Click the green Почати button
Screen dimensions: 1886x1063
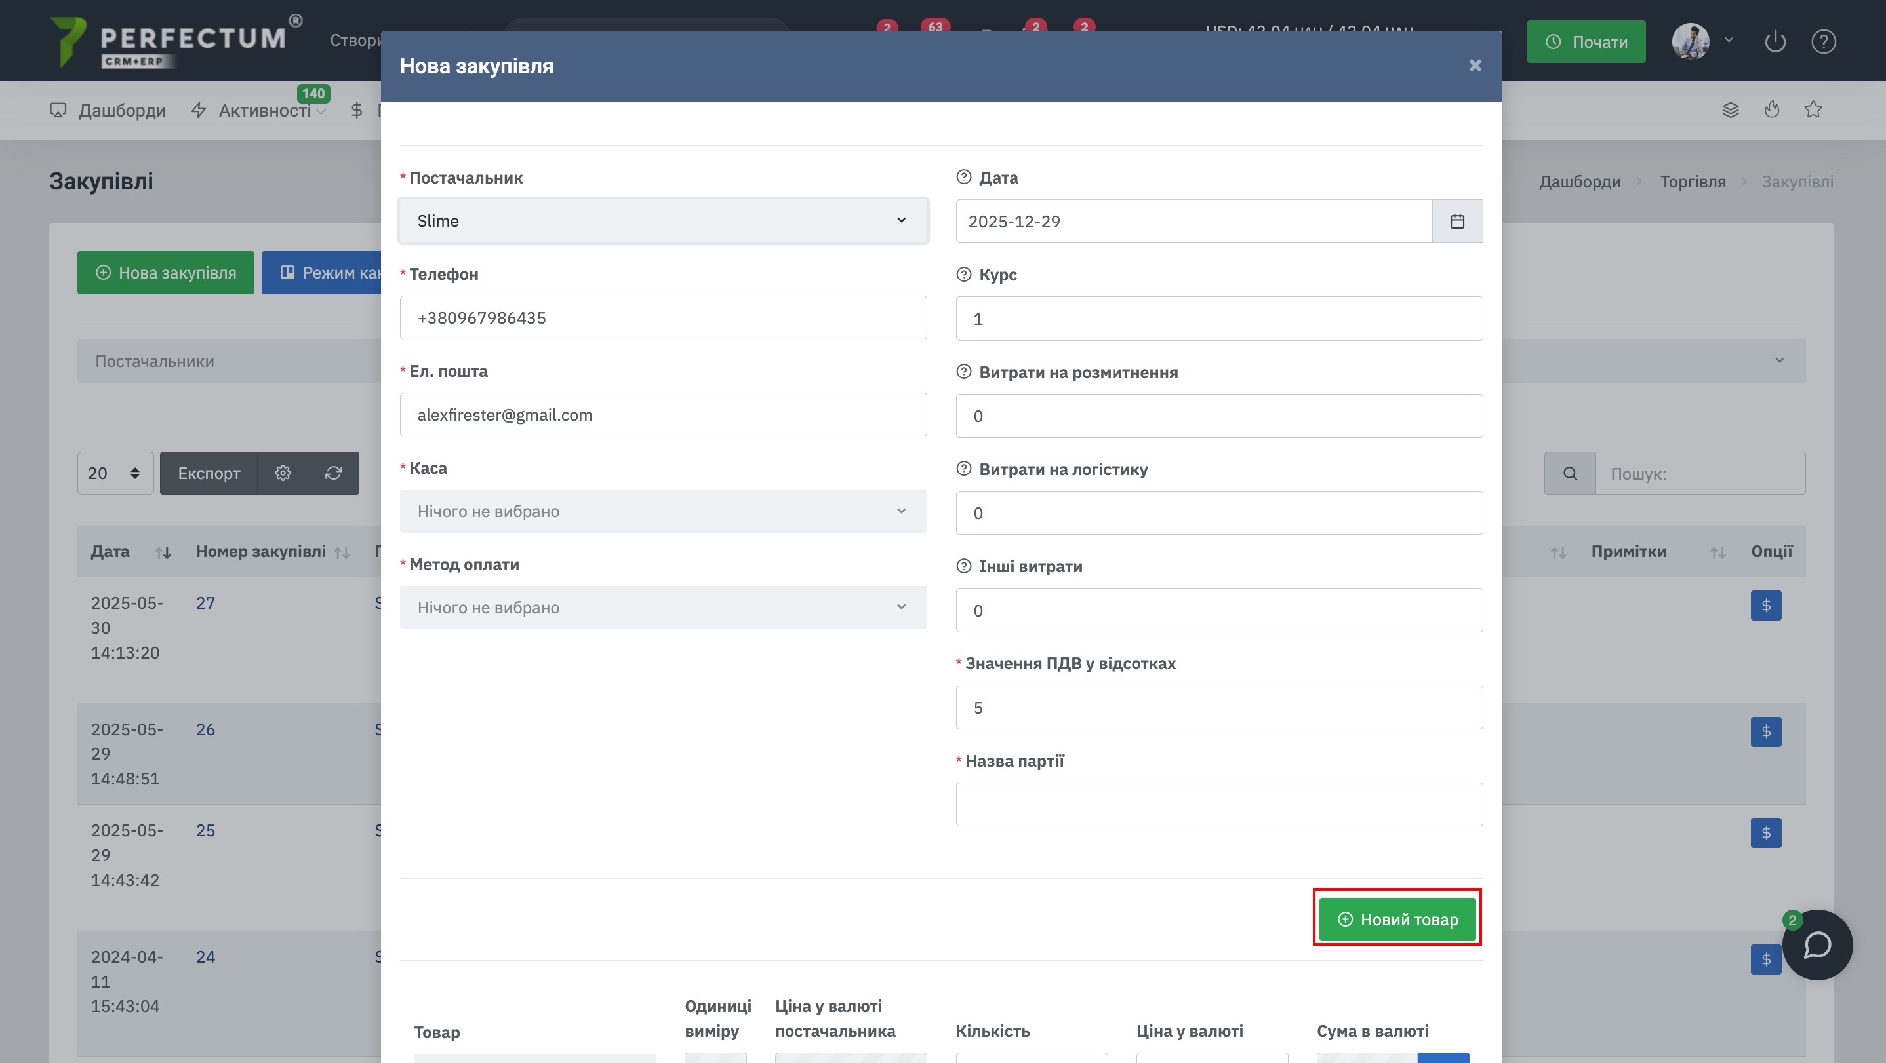1586,42
